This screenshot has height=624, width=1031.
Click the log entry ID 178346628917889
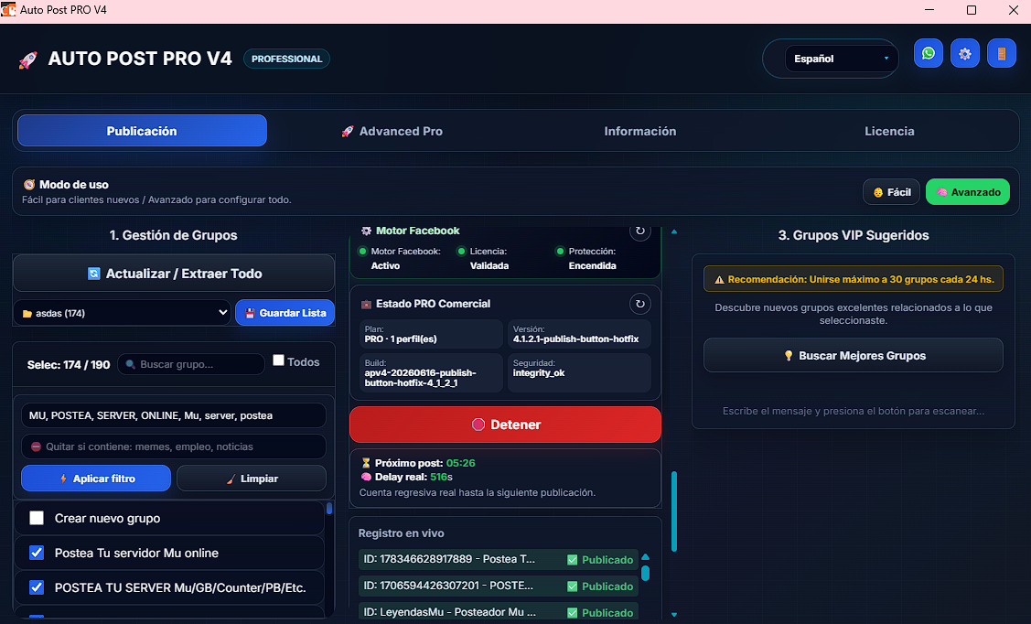(499, 560)
